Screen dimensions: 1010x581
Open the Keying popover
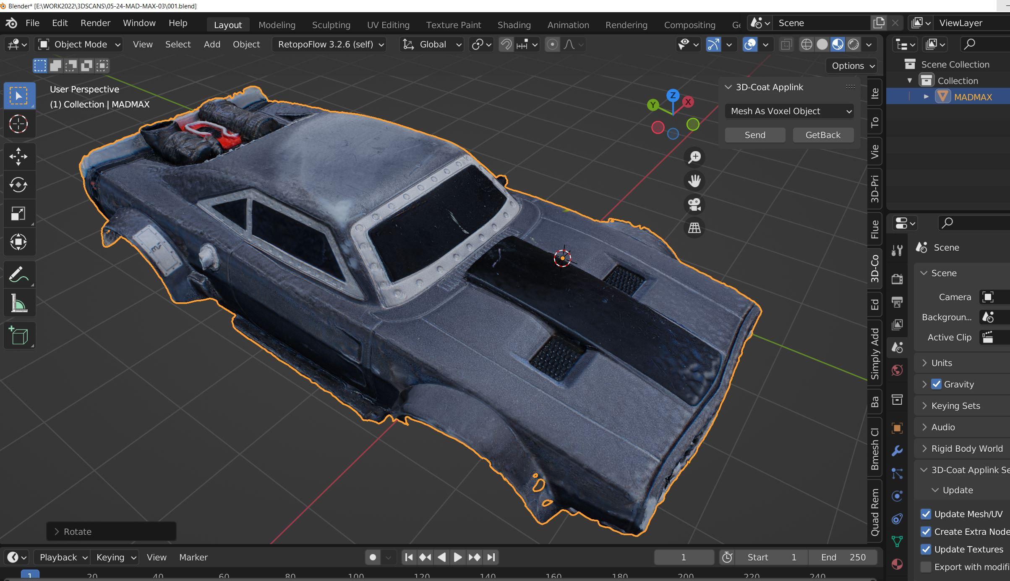pyautogui.click(x=115, y=557)
